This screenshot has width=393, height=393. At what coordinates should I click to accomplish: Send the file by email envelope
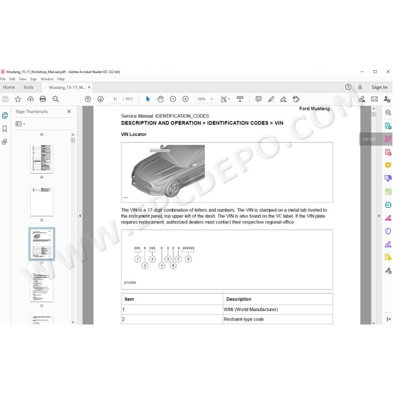(374, 99)
